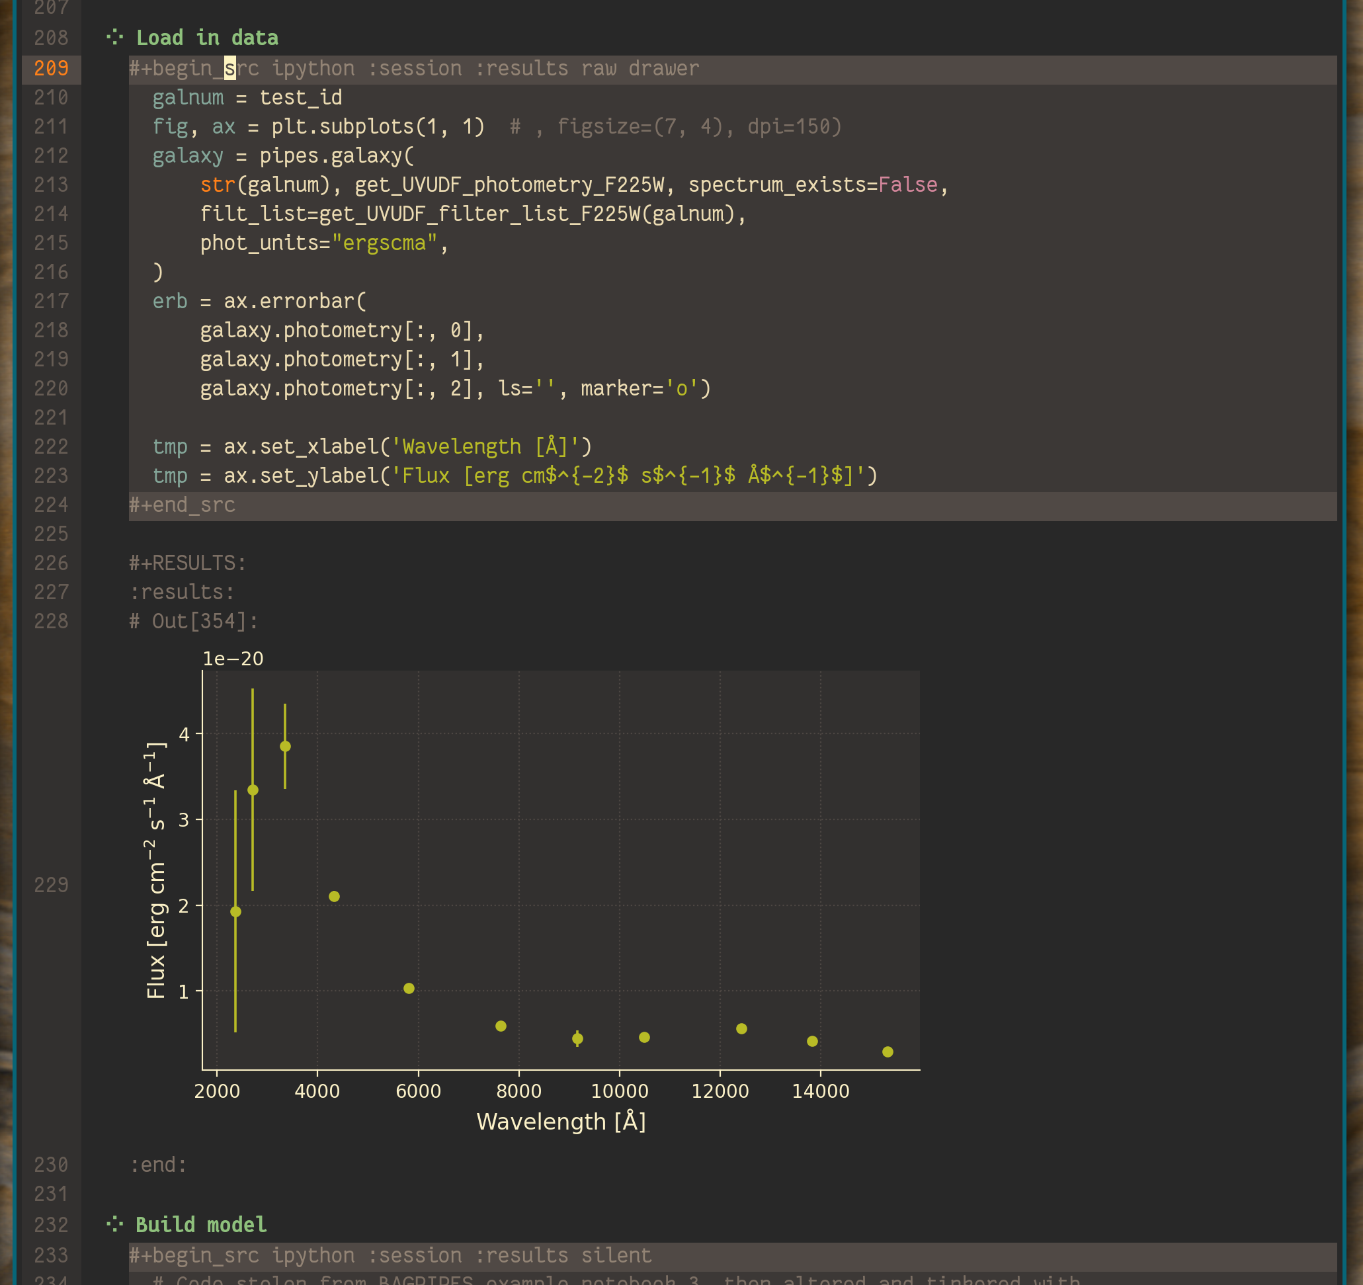
Task: Click the #+RESULTS: keyword line
Action: tap(187, 563)
